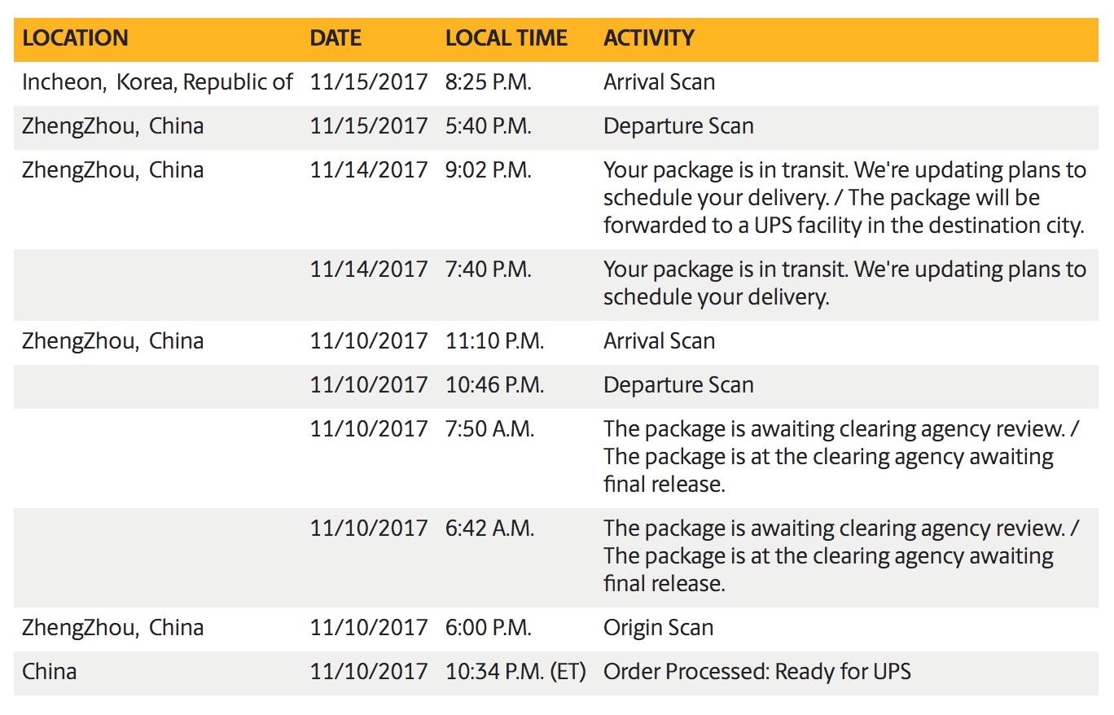Select the 6:42 A.M. time entry
1114x715 pixels.
(489, 529)
